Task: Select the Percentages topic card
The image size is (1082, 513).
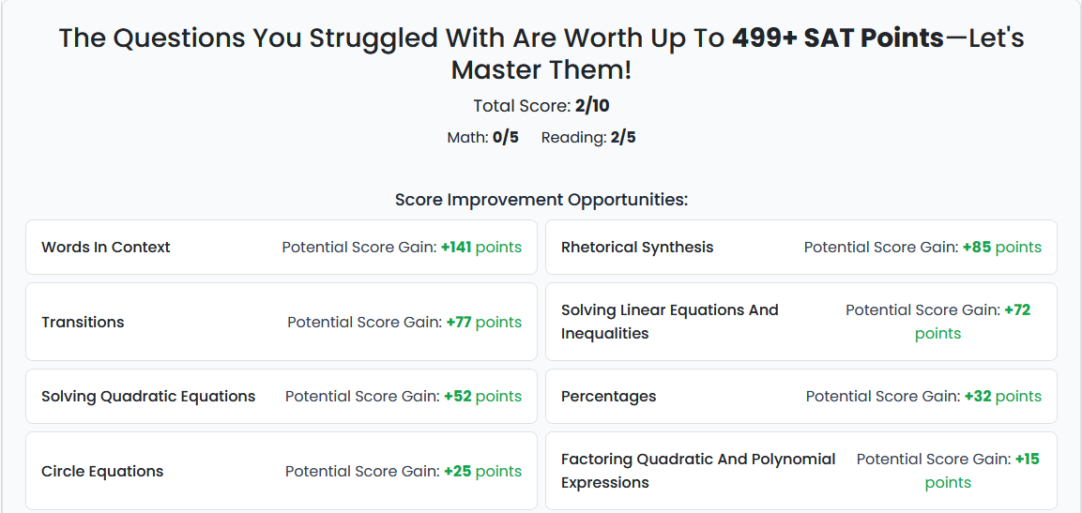Action: click(801, 396)
